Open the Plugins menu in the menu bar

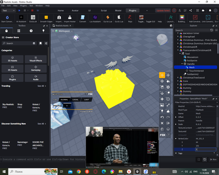click(23, 6)
